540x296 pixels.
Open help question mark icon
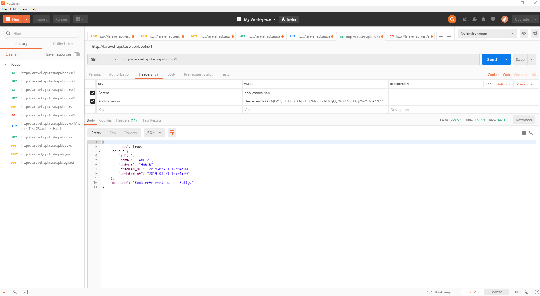click(x=537, y=292)
